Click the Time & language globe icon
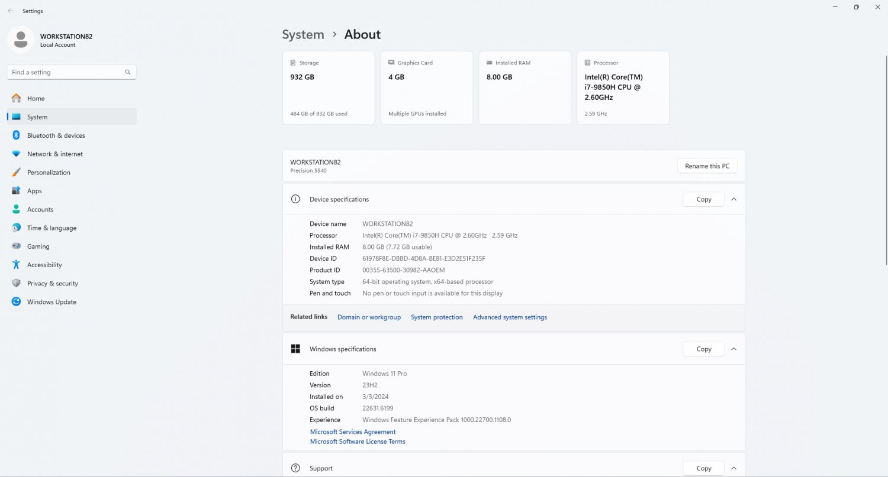This screenshot has height=477, width=888. pos(16,228)
